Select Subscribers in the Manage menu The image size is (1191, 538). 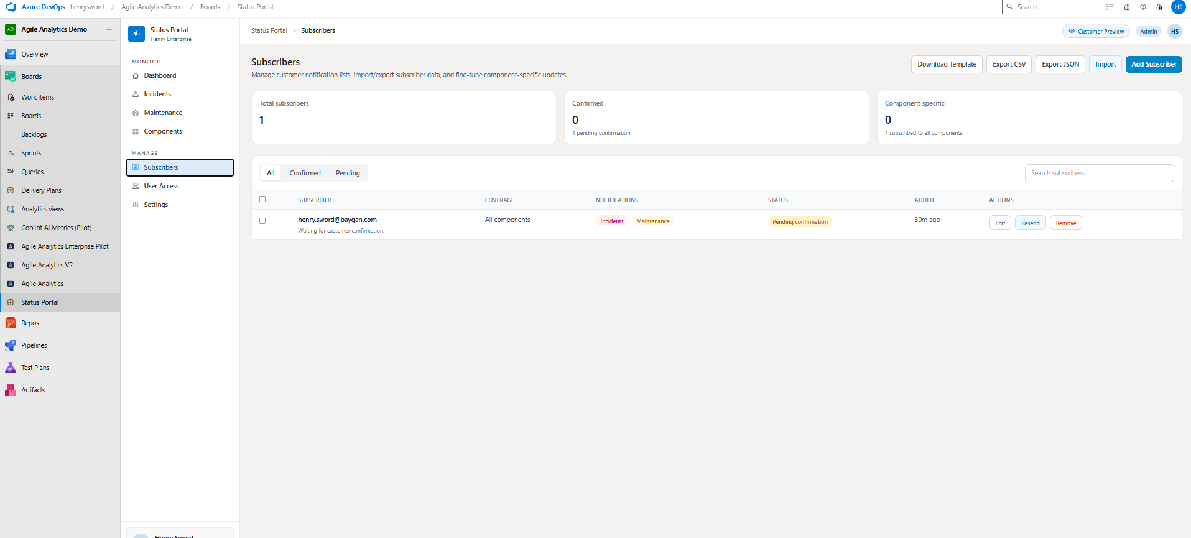[180, 167]
